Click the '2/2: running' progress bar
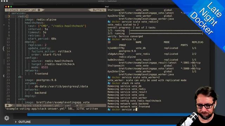Image resolution: width=225 pixels, height=126 pixels. [x=166, y=34]
